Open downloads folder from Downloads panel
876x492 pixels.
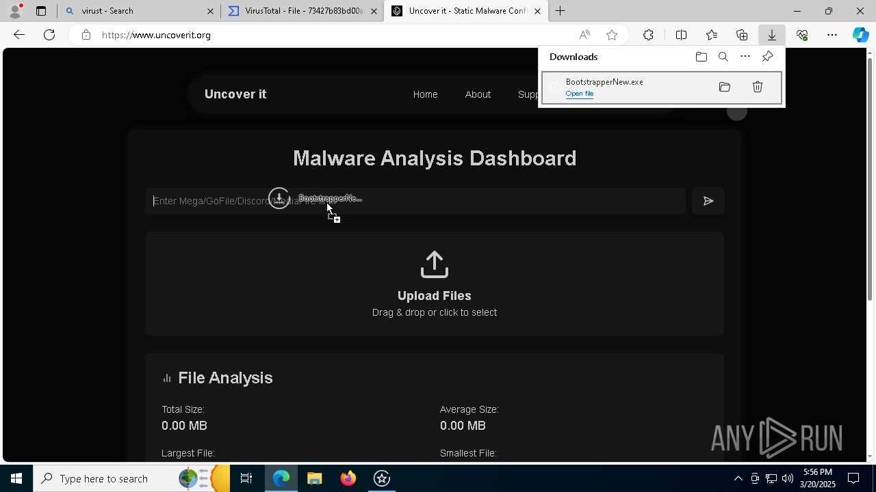click(701, 57)
